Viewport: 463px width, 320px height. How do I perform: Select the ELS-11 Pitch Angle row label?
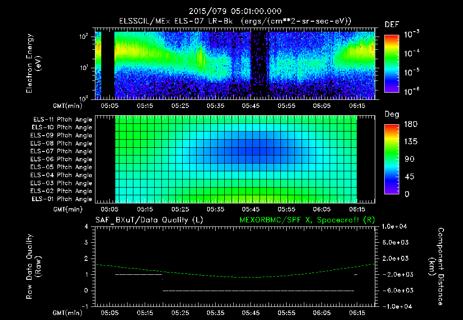pos(62,120)
